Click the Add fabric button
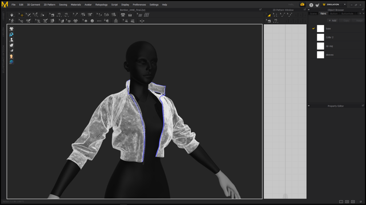366x205 pixels. [332, 21]
